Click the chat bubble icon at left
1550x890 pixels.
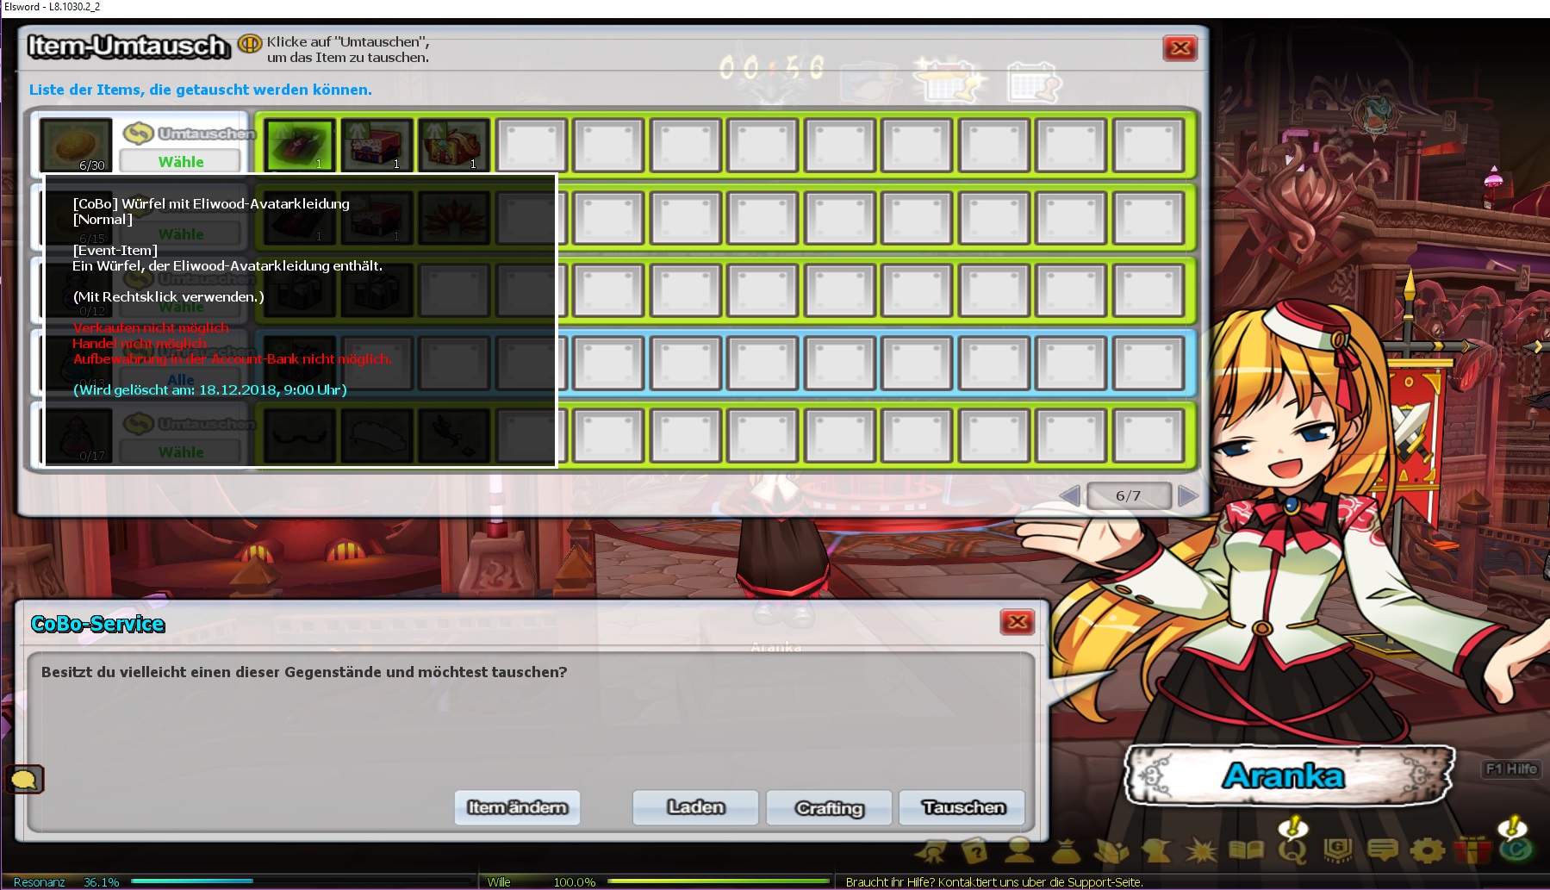coord(24,780)
